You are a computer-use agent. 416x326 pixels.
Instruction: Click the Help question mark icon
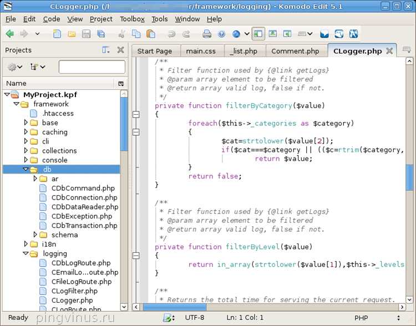221,34
